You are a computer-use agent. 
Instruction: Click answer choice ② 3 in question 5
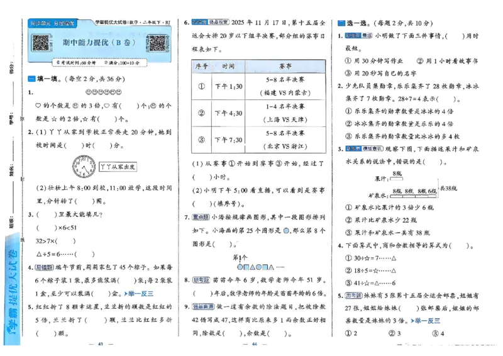point(395,333)
